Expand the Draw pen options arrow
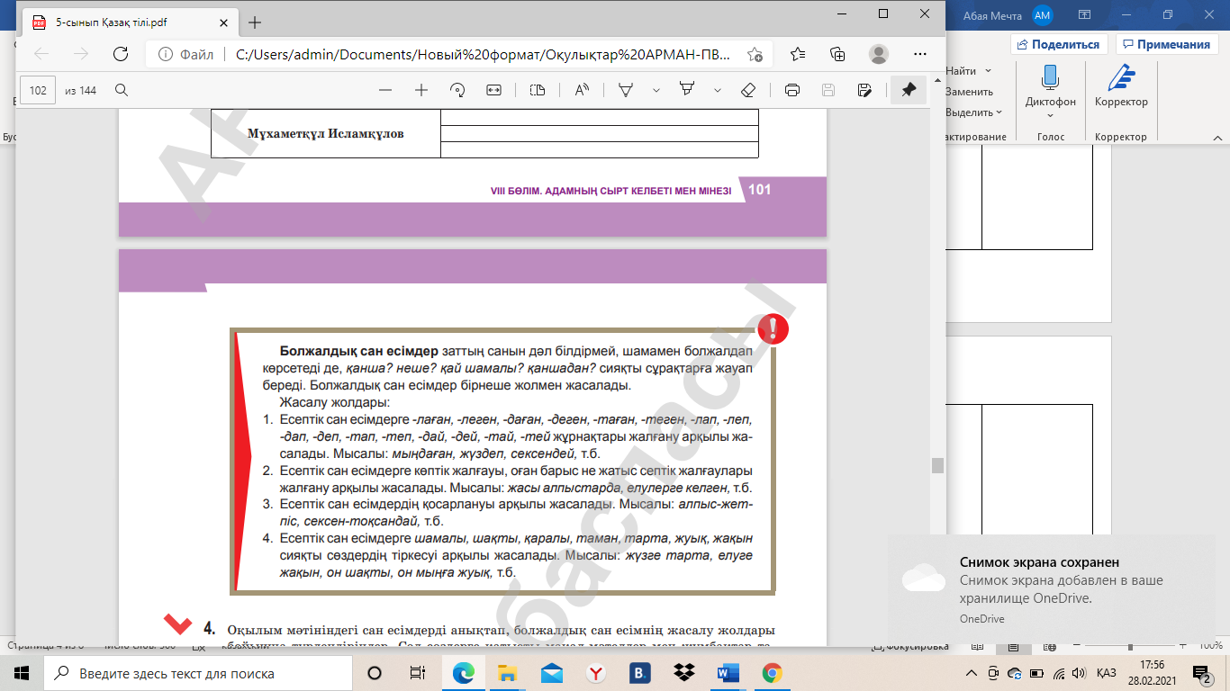Screen dimensions: 1230x691 point(656,90)
